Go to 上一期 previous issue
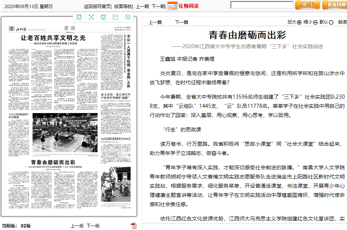Screen dimensions: 347x230 click(142, 6)
